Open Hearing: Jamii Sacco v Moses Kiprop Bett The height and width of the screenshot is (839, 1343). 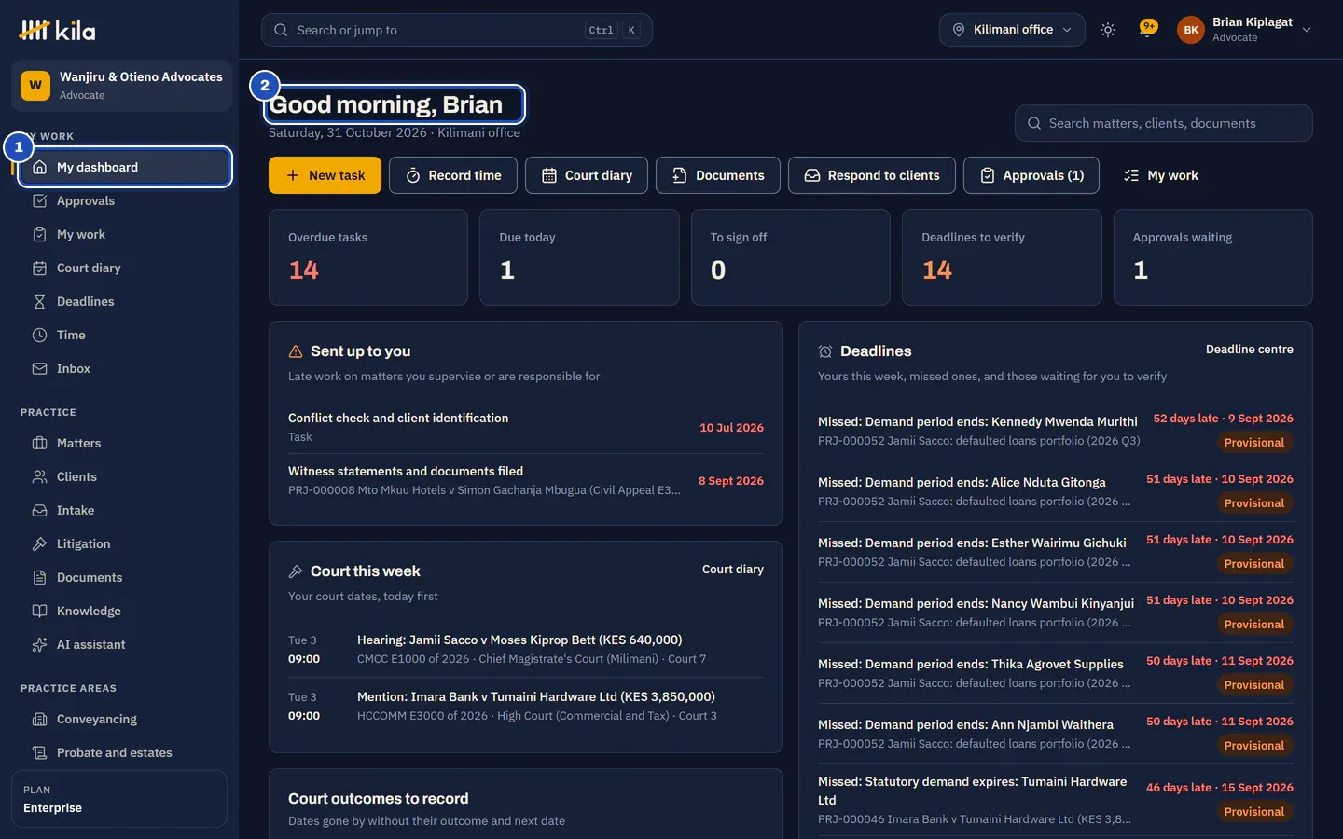[526, 649]
